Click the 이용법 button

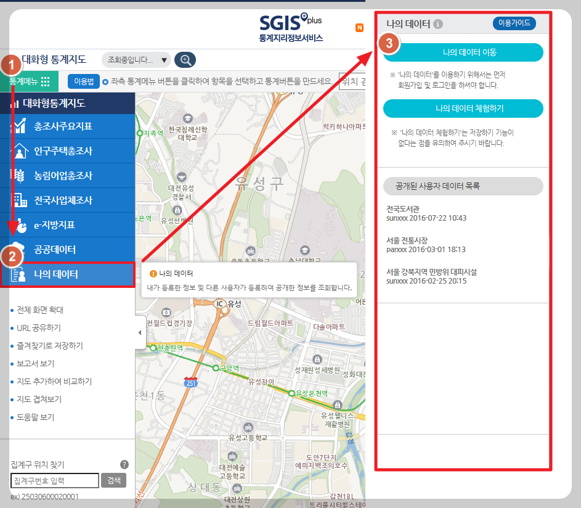point(84,81)
